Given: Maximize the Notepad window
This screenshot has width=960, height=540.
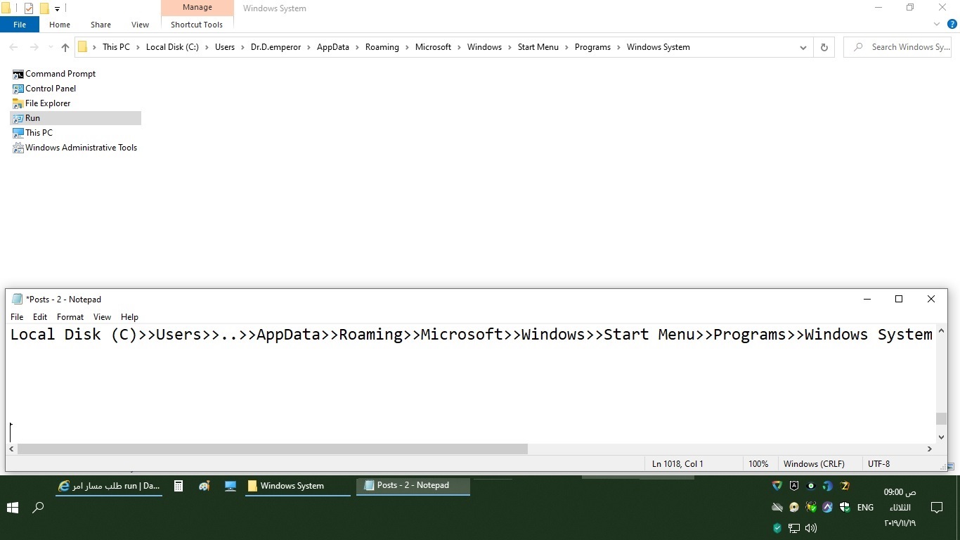Looking at the screenshot, I should pos(899,299).
